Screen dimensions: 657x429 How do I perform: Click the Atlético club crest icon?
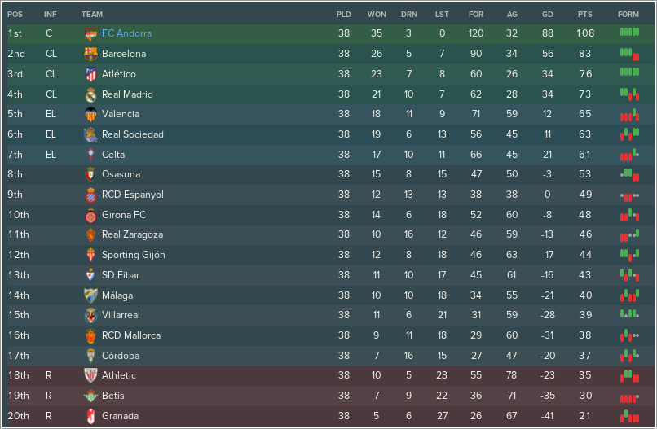pyautogui.click(x=90, y=74)
